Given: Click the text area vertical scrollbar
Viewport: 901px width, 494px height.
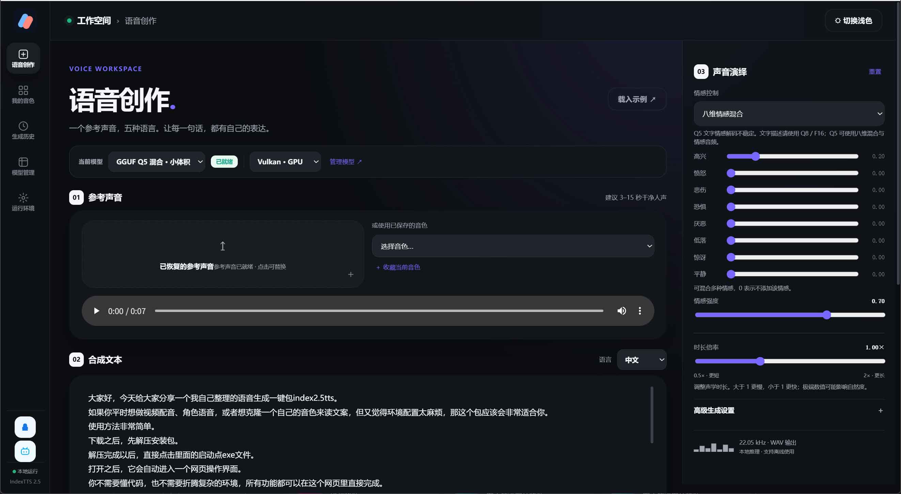Looking at the screenshot, I should point(652,415).
